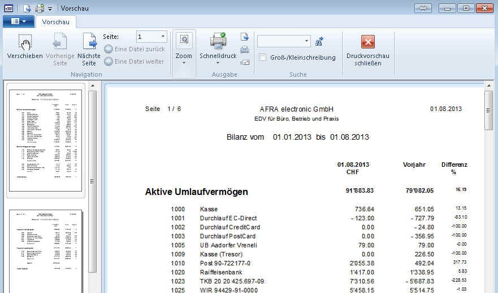Click the binoculars search icon
This screenshot has height=293, width=498.
coord(319,42)
